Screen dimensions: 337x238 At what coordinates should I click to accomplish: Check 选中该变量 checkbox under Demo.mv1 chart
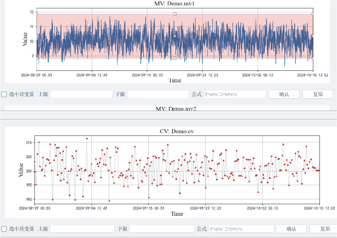click(4, 94)
